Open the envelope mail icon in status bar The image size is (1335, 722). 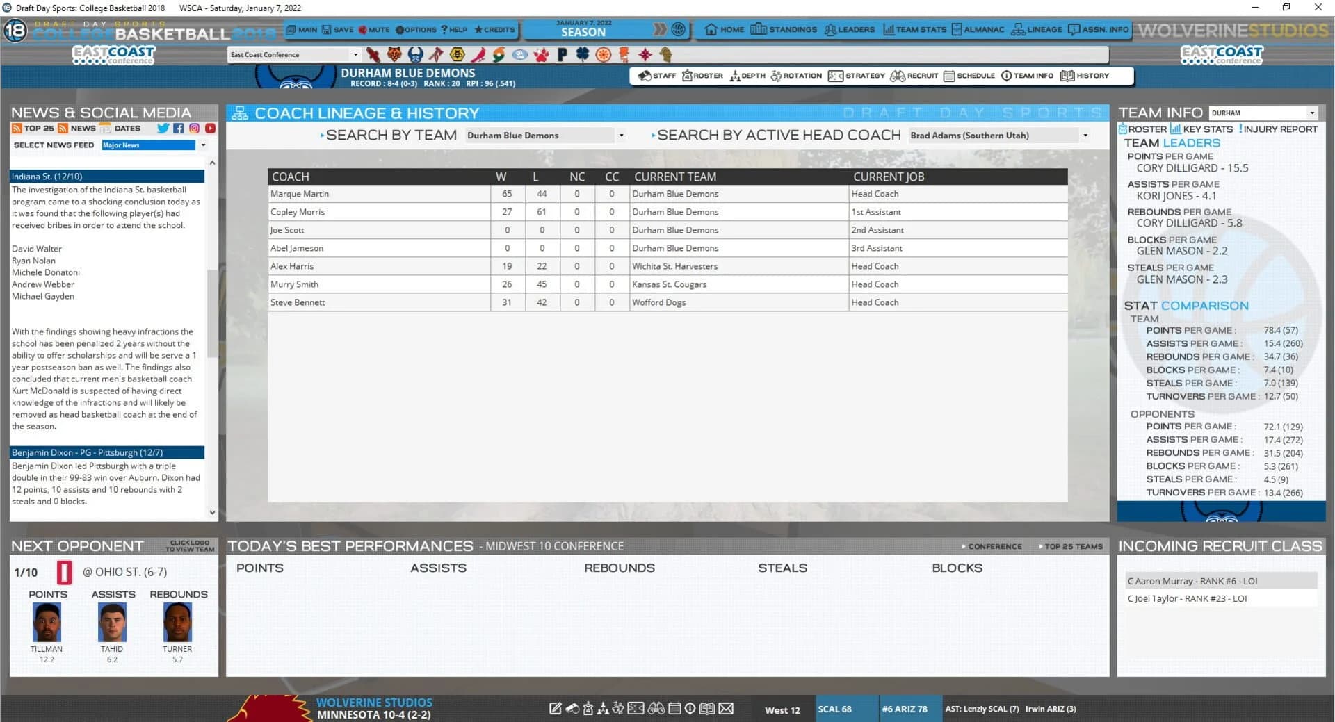(x=726, y=708)
